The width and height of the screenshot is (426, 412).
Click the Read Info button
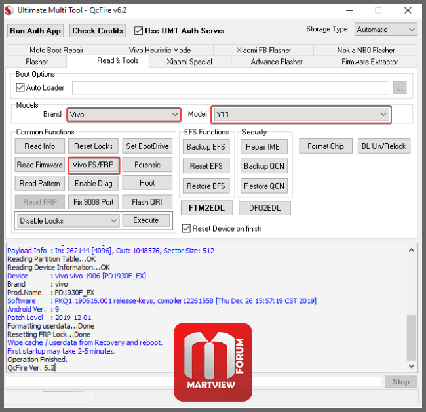click(40, 146)
